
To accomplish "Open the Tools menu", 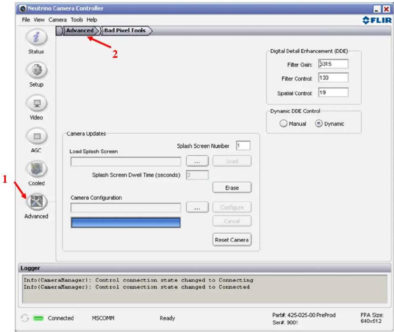I will tap(77, 20).
